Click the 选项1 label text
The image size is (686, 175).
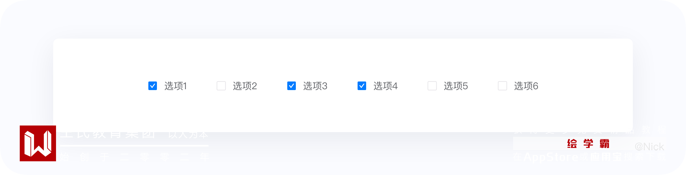click(176, 86)
